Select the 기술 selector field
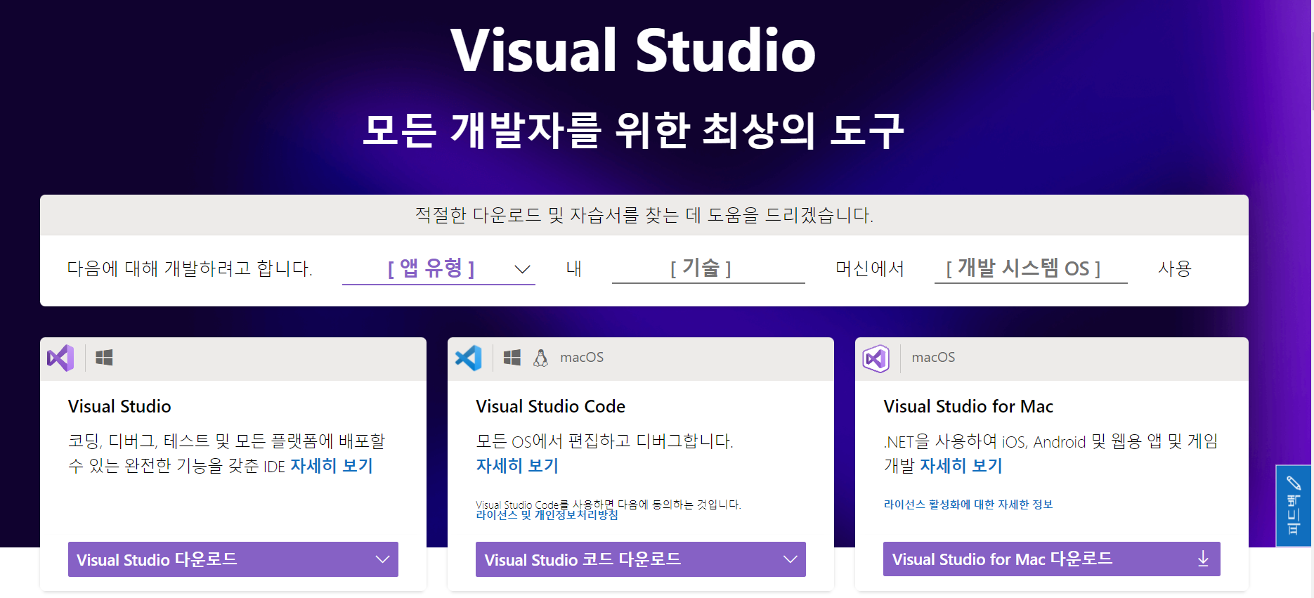The image size is (1314, 598). coord(708,268)
